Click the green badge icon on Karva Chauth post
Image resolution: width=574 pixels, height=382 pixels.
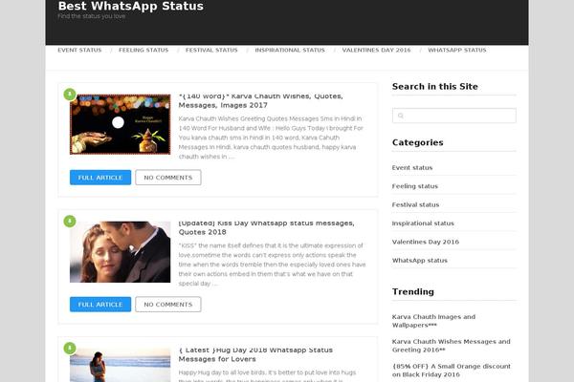tap(70, 94)
